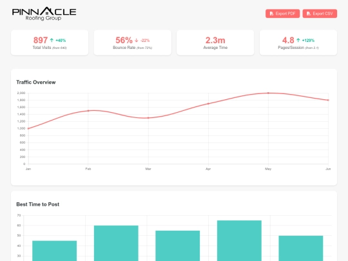Viewport: 348px width, 261px height.
Task: Click the Export PDF button
Action: 282,14
